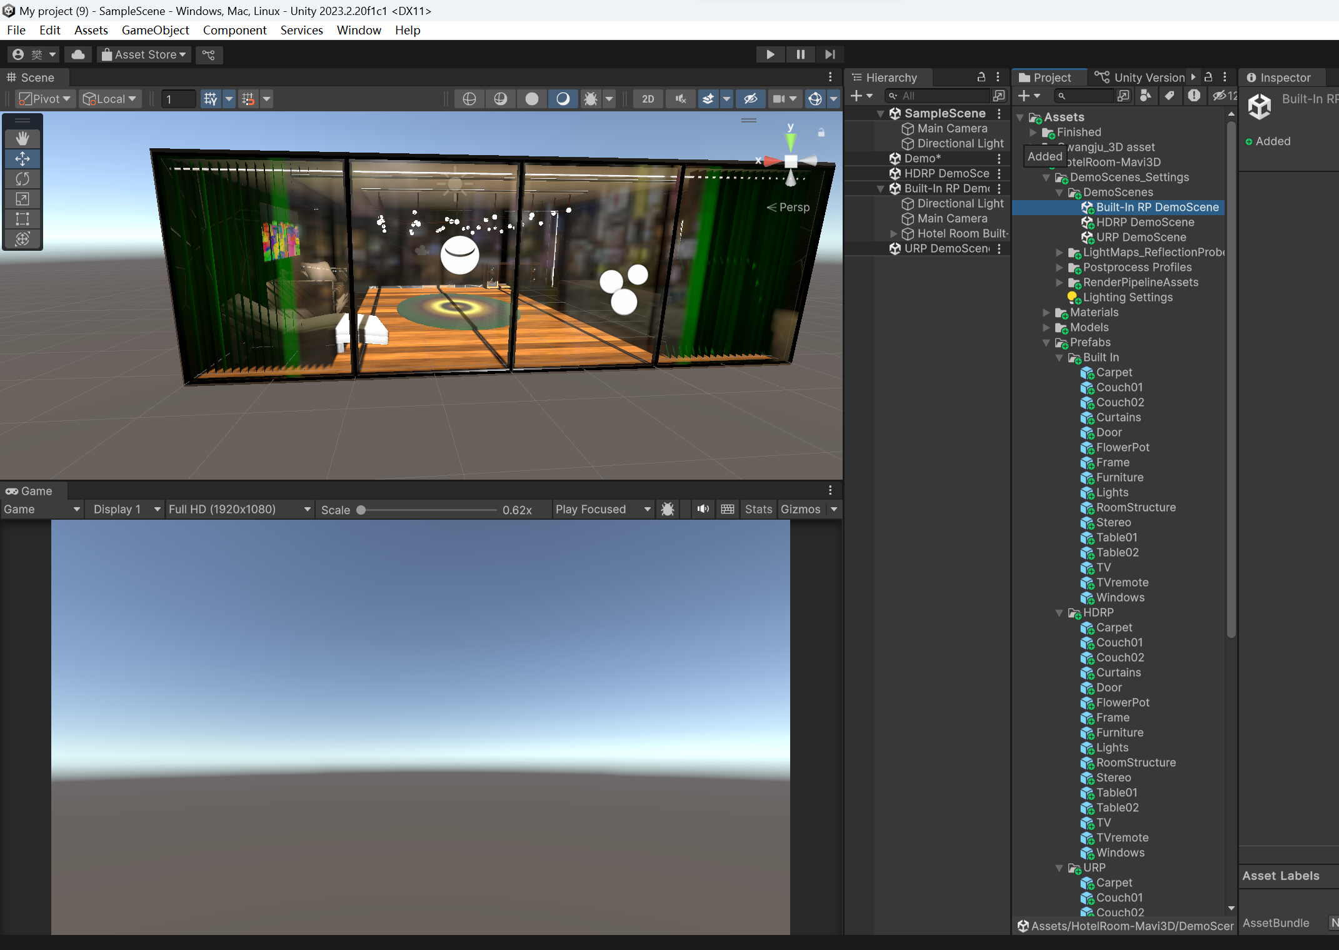The width and height of the screenshot is (1339, 950).
Task: Open the account dropdown
Action: click(x=34, y=54)
